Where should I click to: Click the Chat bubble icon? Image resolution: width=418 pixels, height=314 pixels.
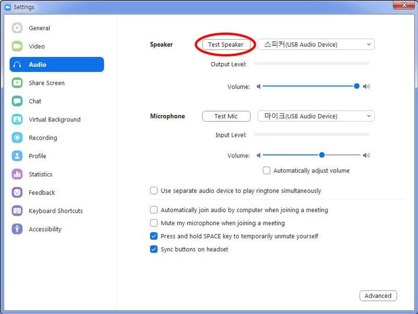[x=17, y=101]
